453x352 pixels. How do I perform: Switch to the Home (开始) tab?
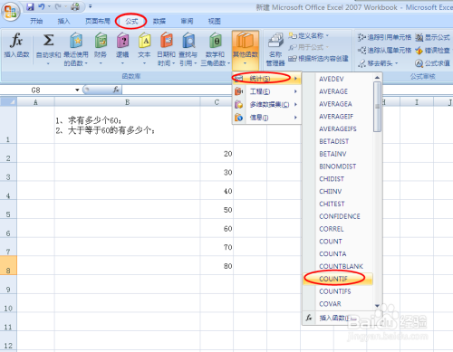click(36, 21)
